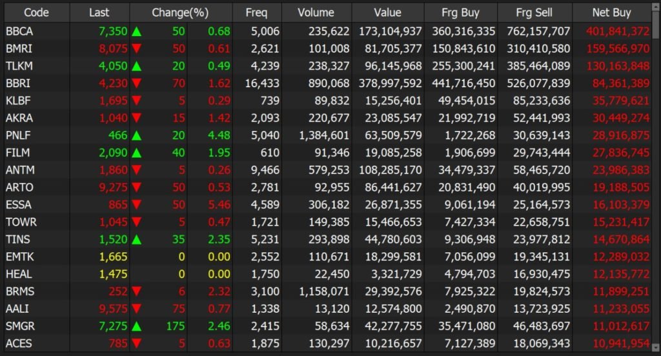Click the red down arrow for ARTO

click(x=137, y=188)
